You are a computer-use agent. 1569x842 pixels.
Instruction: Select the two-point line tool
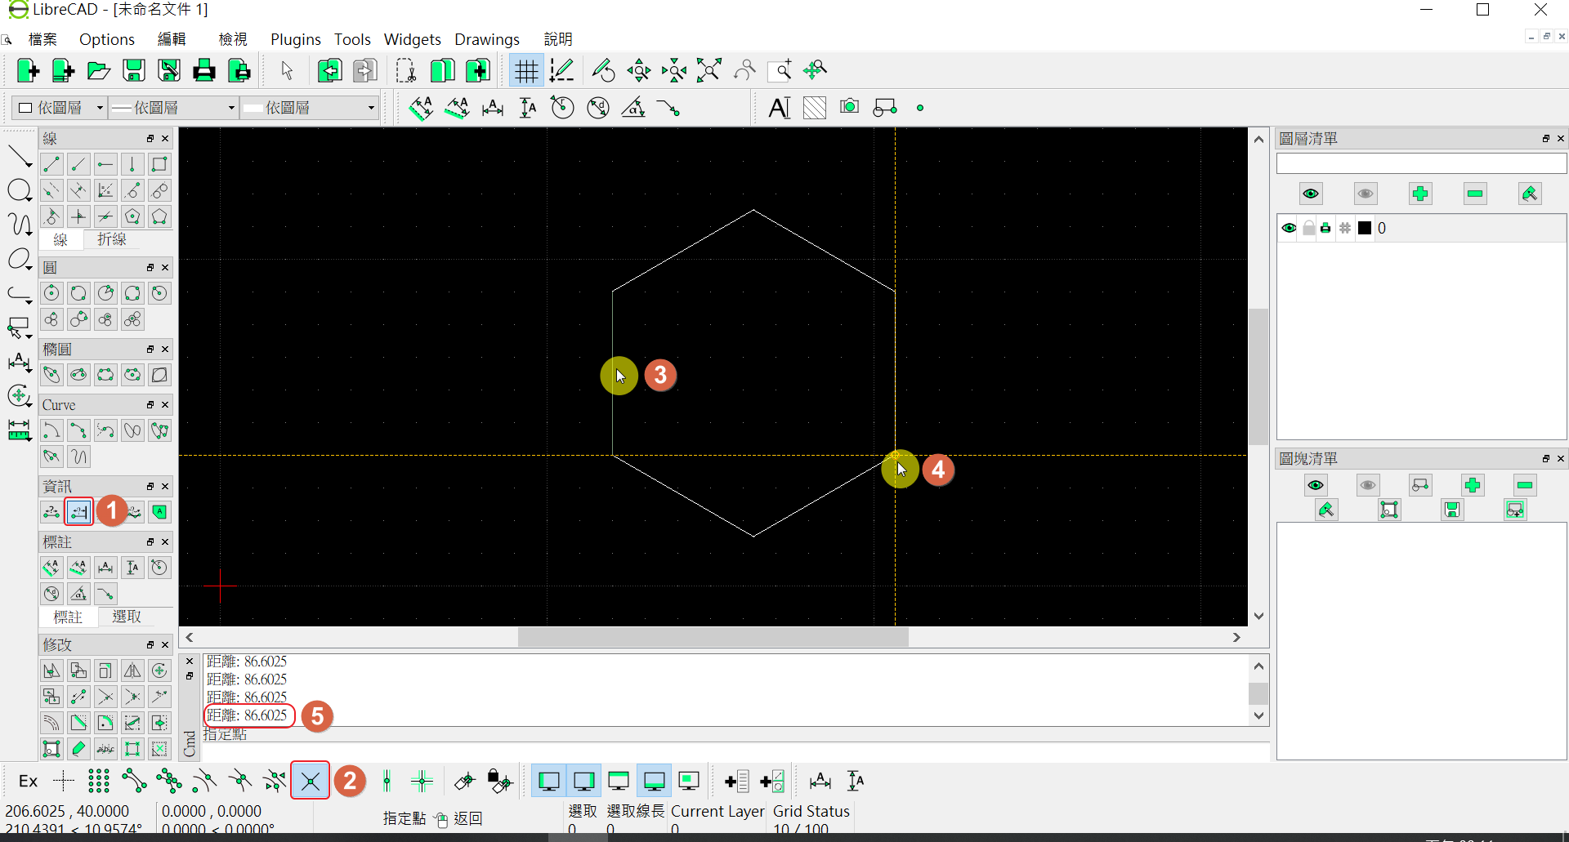point(51,164)
